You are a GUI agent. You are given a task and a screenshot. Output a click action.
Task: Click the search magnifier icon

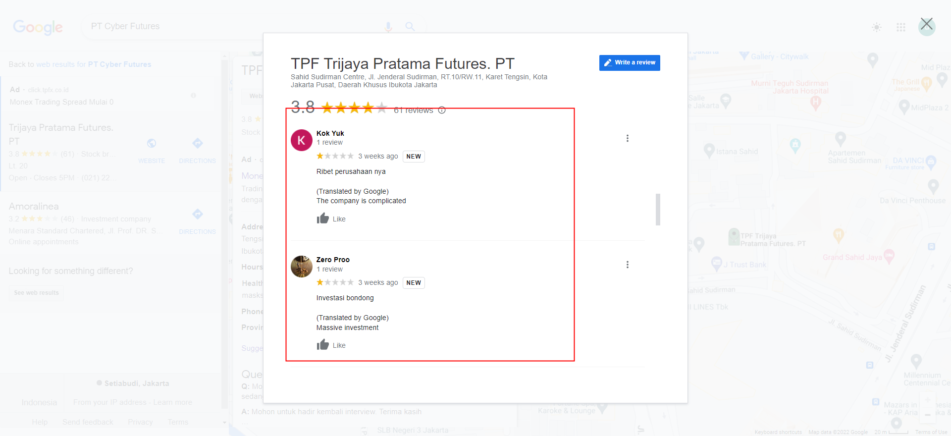[x=410, y=26]
